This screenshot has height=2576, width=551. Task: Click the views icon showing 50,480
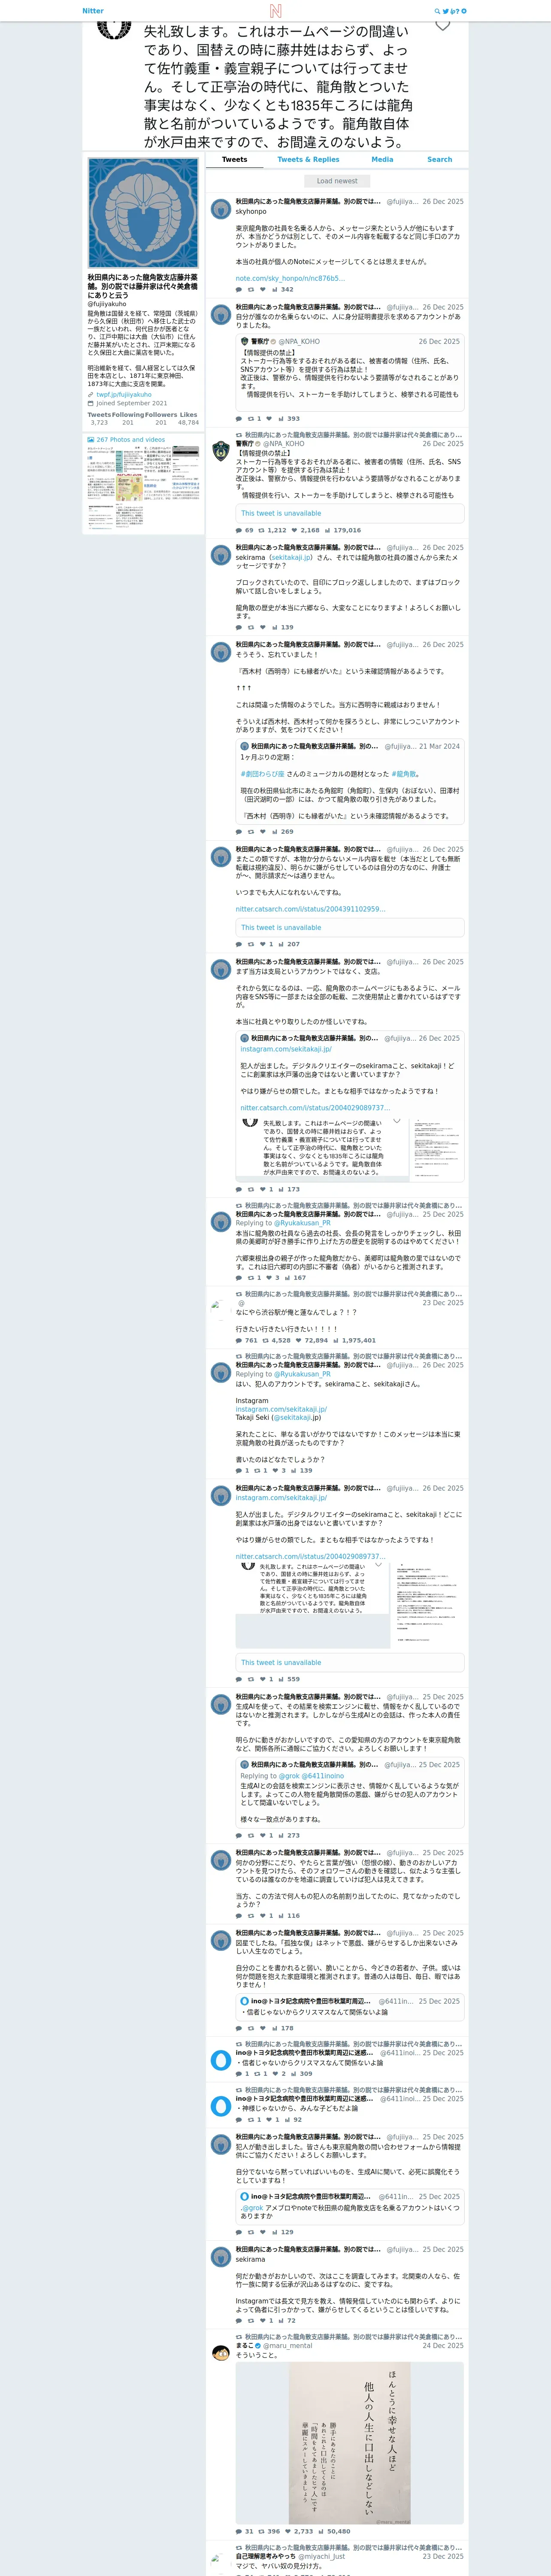tap(321, 2532)
